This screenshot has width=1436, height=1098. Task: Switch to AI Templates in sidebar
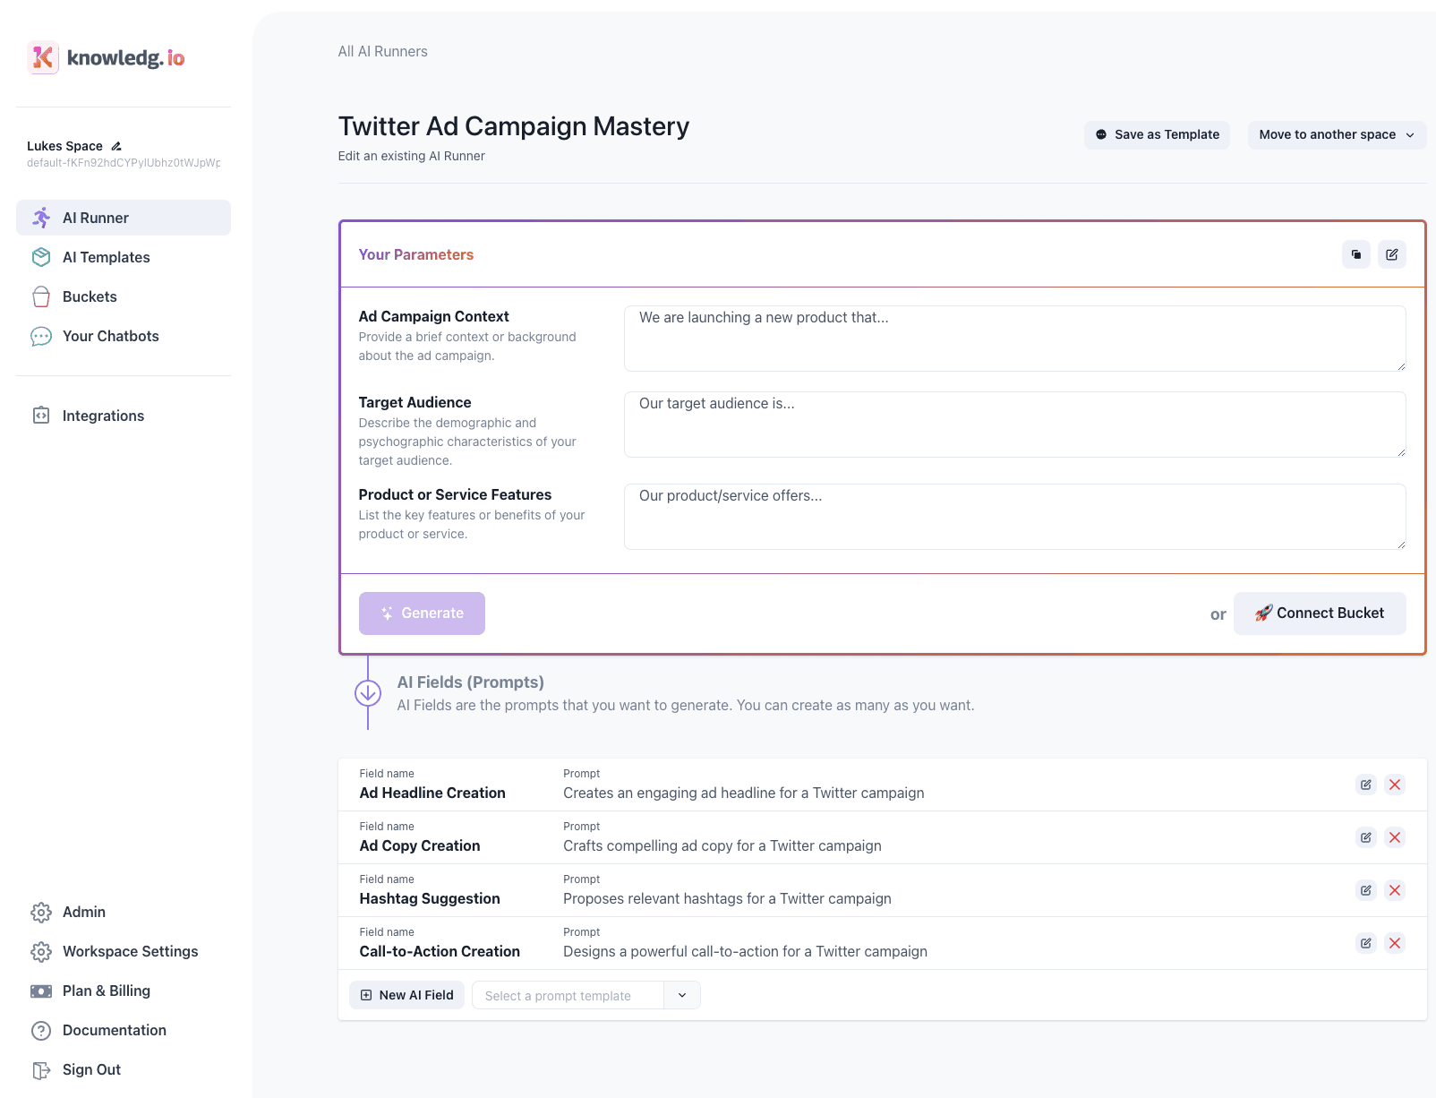106,257
